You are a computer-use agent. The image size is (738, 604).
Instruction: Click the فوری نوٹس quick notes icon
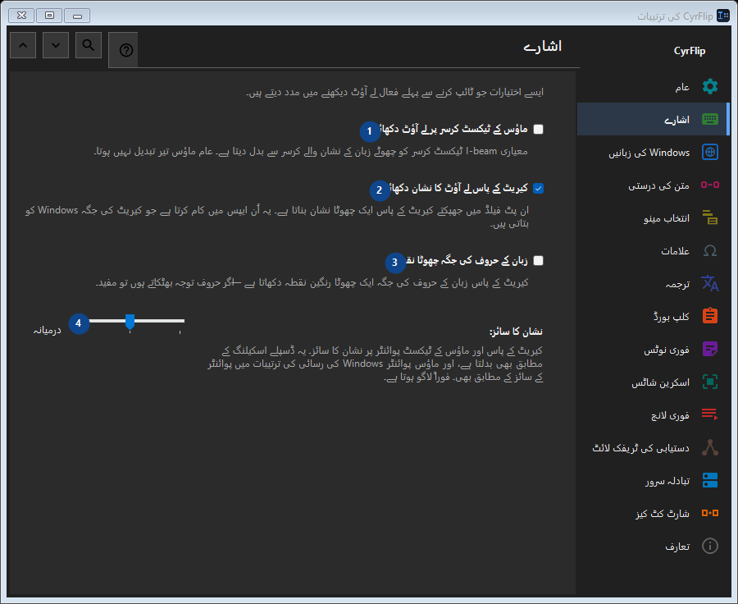coord(710,349)
